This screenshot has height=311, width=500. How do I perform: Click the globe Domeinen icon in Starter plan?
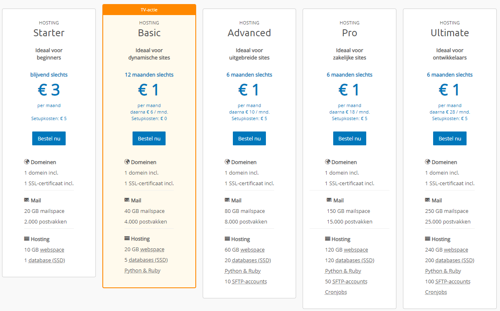coord(27,162)
